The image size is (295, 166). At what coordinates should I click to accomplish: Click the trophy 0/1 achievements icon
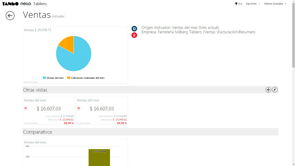coord(238,4)
